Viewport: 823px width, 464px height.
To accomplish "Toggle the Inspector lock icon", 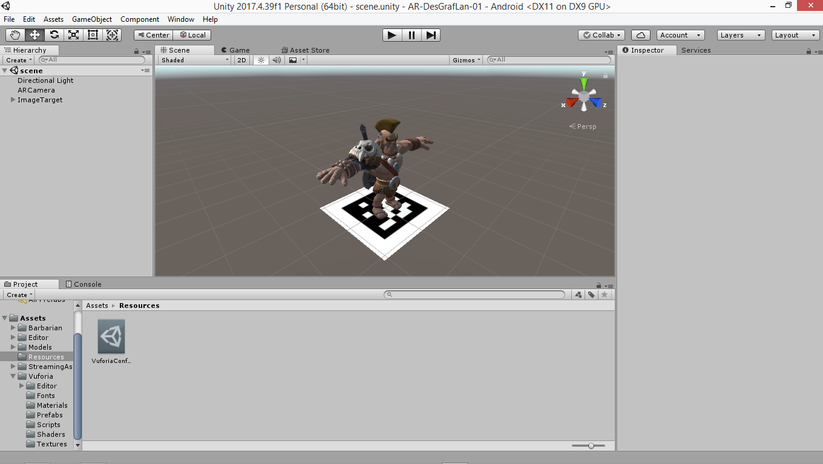I will (x=808, y=51).
